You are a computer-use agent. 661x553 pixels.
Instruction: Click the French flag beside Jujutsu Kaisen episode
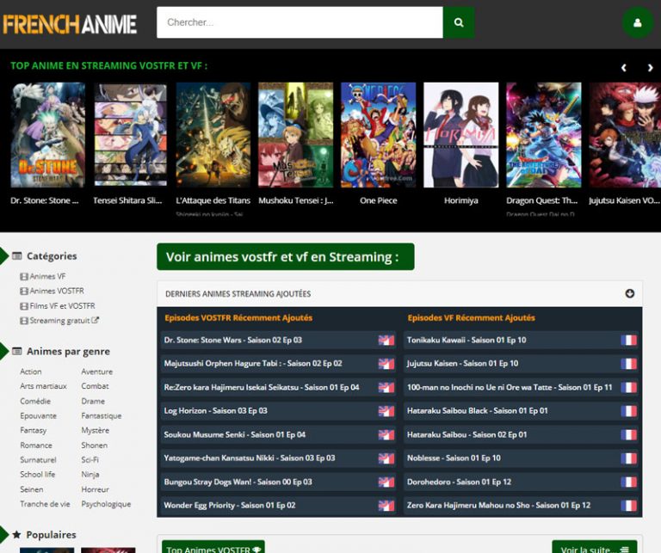628,364
